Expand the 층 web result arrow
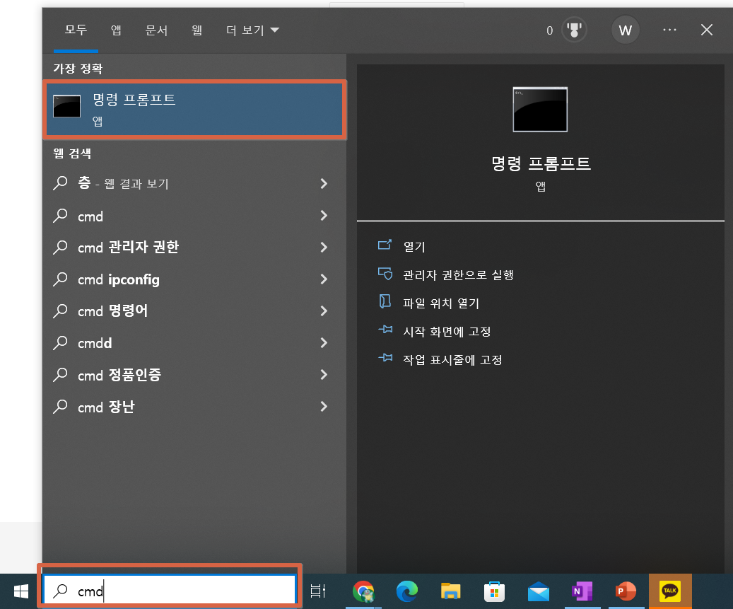Screen dimensions: 733x609 point(324,183)
